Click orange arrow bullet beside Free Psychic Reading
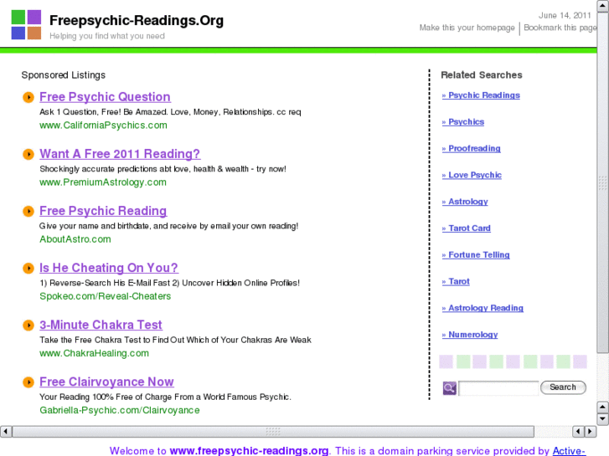The height and width of the screenshot is (456, 609). coord(28,211)
